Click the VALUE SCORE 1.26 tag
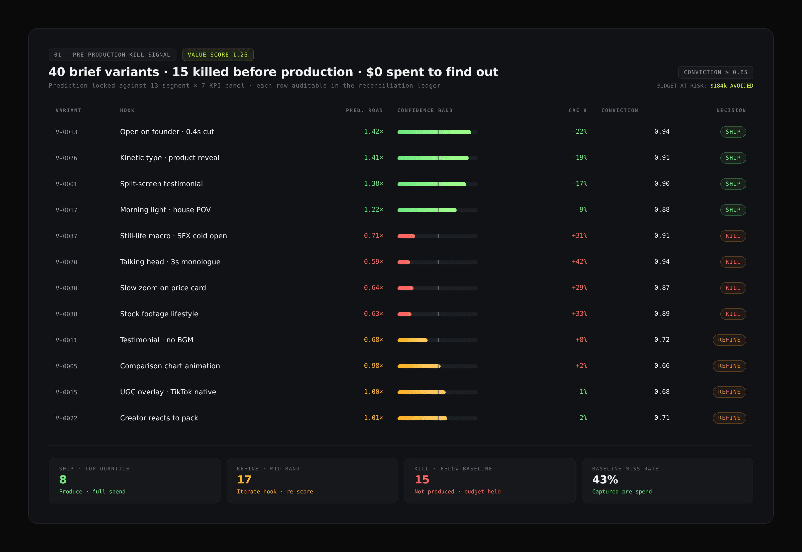 (218, 55)
